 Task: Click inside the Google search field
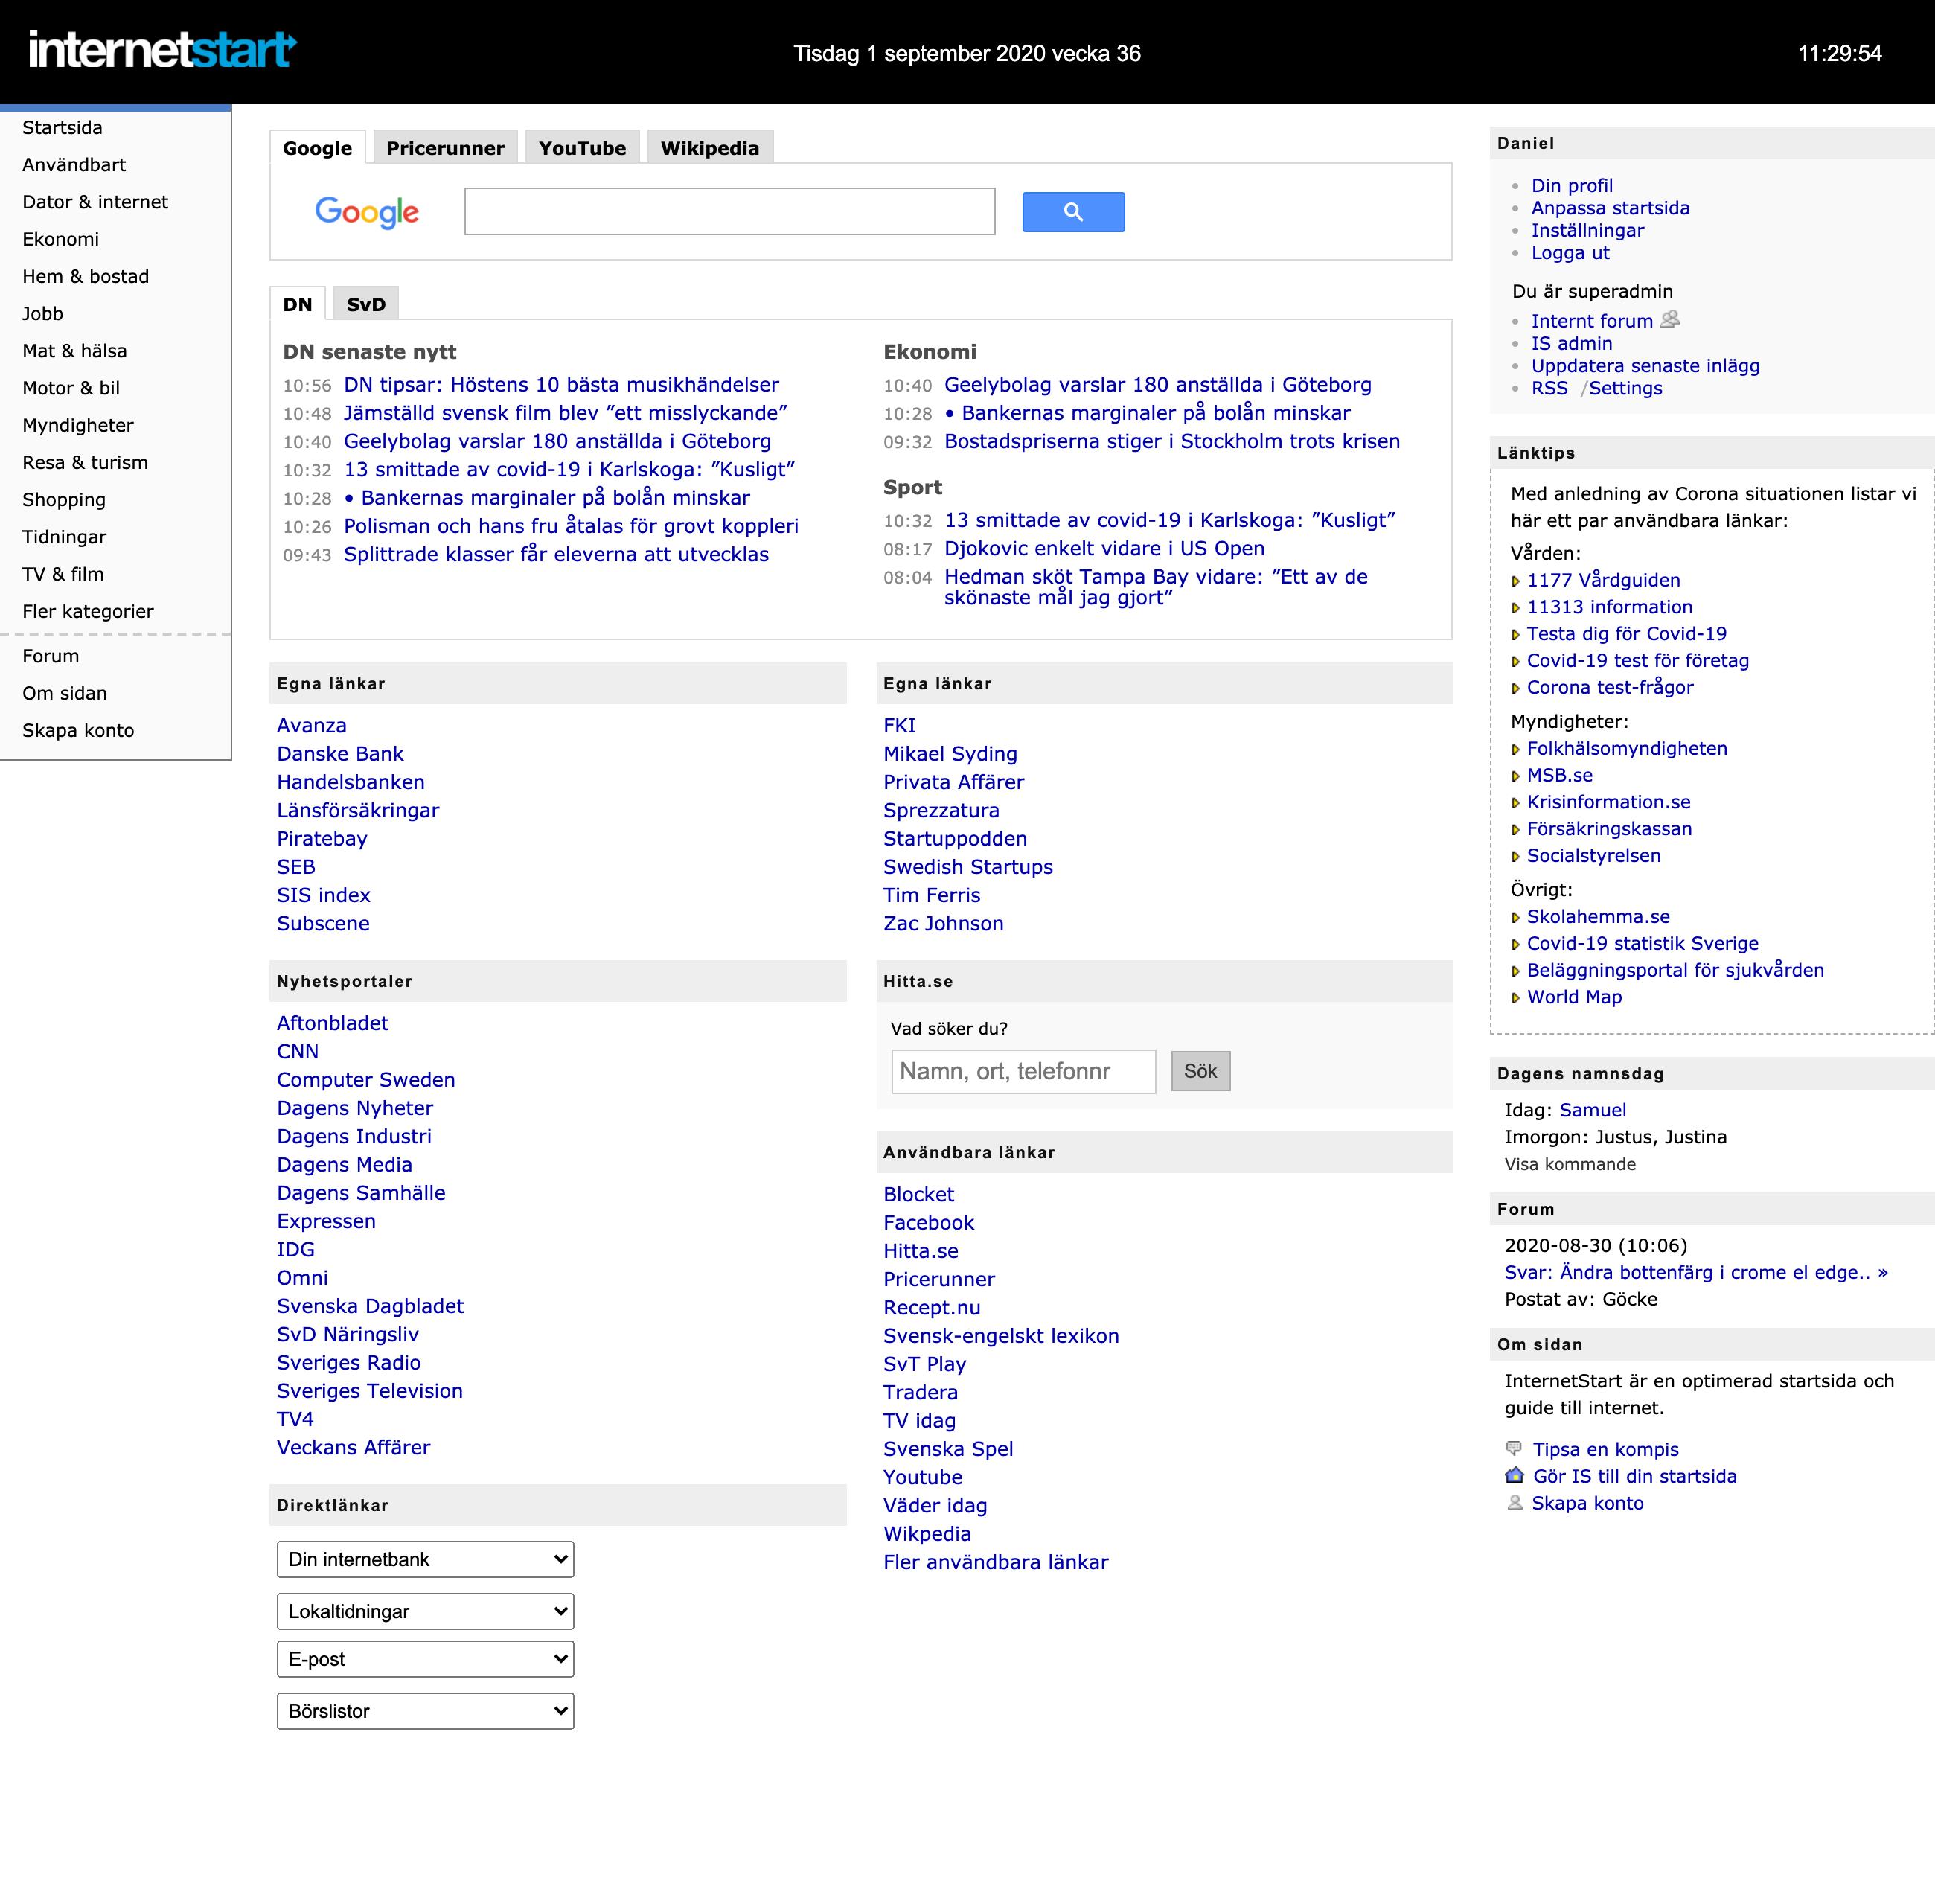pyautogui.click(x=729, y=212)
